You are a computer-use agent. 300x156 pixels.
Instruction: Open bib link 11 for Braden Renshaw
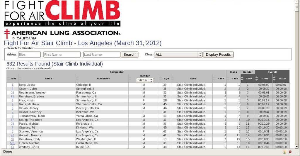[x=12, y=96]
